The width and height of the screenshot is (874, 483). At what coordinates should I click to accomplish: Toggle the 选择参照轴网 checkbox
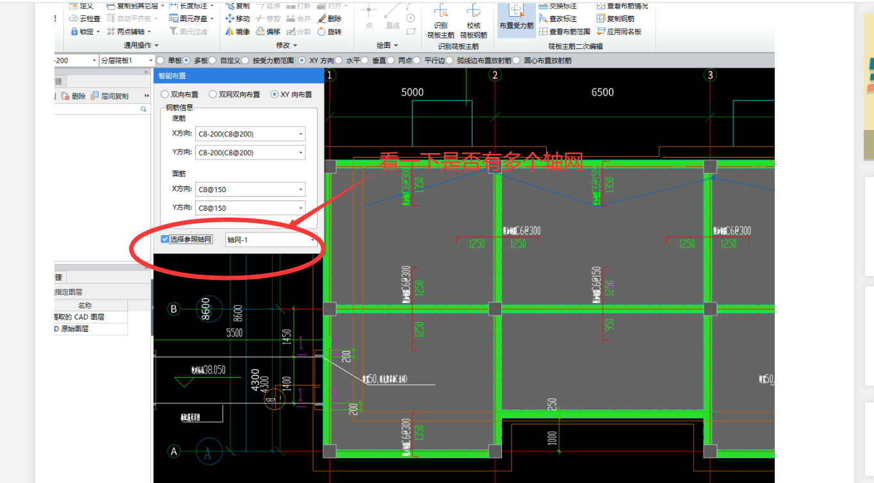point(165,240)
